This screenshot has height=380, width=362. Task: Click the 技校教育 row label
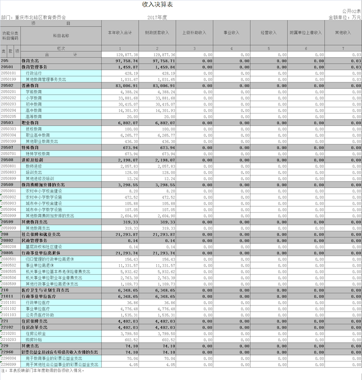click(33, 129)
